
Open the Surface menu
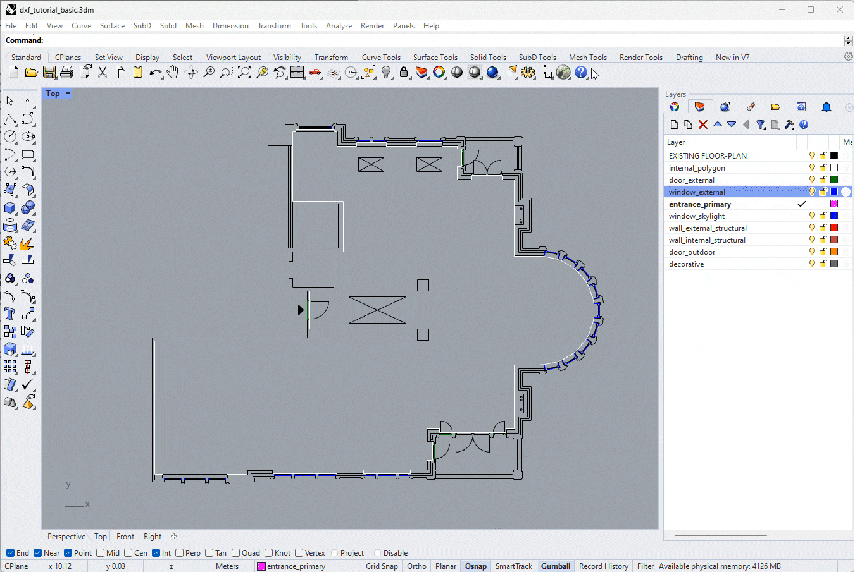point(112,26)
